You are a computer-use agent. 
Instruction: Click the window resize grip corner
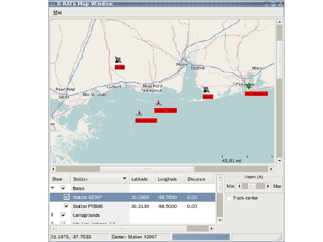(x=280, y=238)
